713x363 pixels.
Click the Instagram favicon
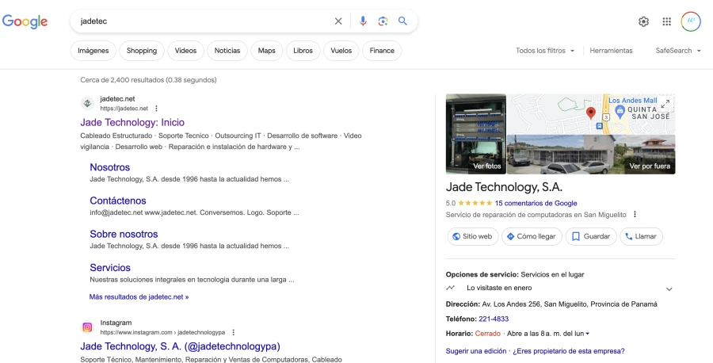click(x=87, y=327)
